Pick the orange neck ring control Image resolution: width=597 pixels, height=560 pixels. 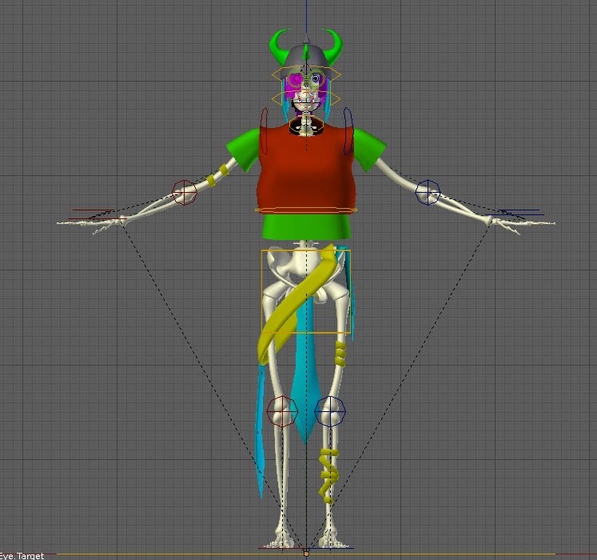click(x=306, y=125)
